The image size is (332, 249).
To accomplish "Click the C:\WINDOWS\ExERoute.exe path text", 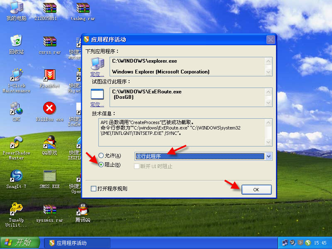I will tap(147, 92).
